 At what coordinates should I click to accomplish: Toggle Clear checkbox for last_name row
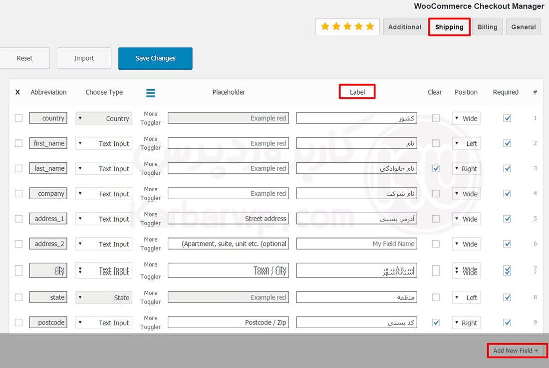point(436,168)
